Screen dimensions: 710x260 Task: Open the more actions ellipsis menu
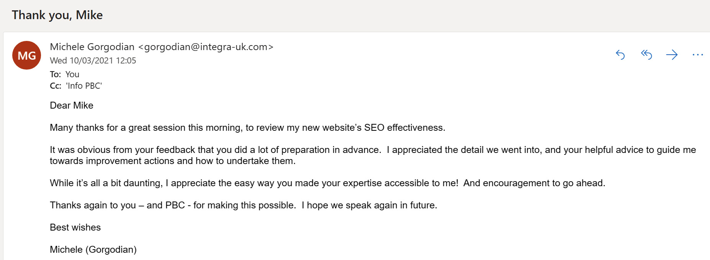coord(698,55)
